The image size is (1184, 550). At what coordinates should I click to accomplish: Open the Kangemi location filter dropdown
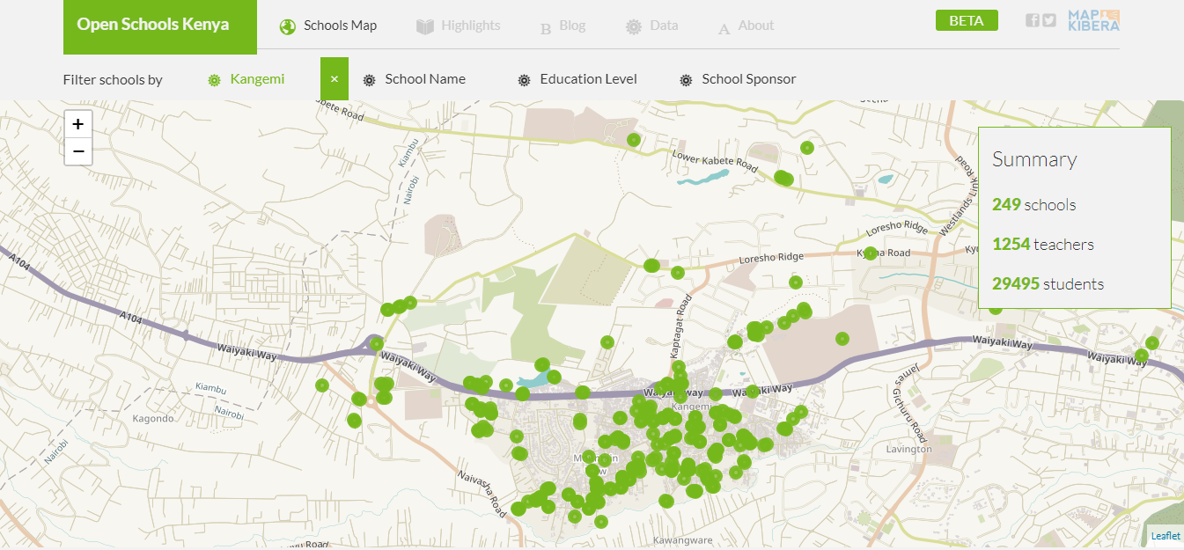click(x=246, y=79)
